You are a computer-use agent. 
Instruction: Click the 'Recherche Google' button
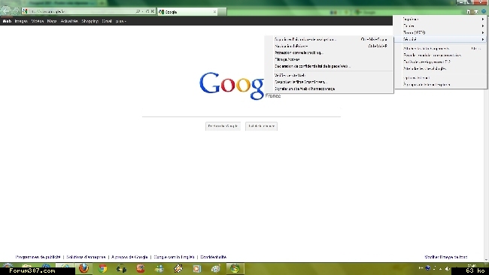coord(223,126)
